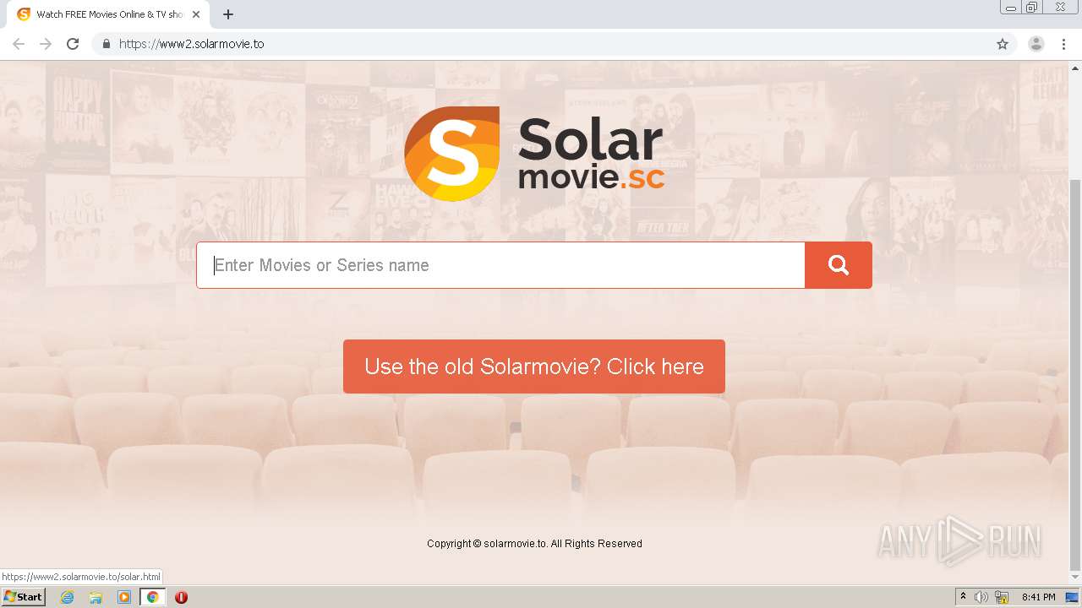Click the network tray icon

[1002, 597]
